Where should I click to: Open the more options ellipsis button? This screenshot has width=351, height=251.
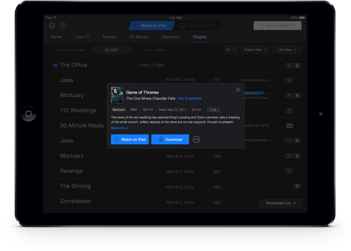tap(196, 139)
